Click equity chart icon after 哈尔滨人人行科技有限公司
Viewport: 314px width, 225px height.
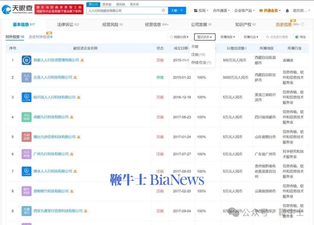(78, 97)
